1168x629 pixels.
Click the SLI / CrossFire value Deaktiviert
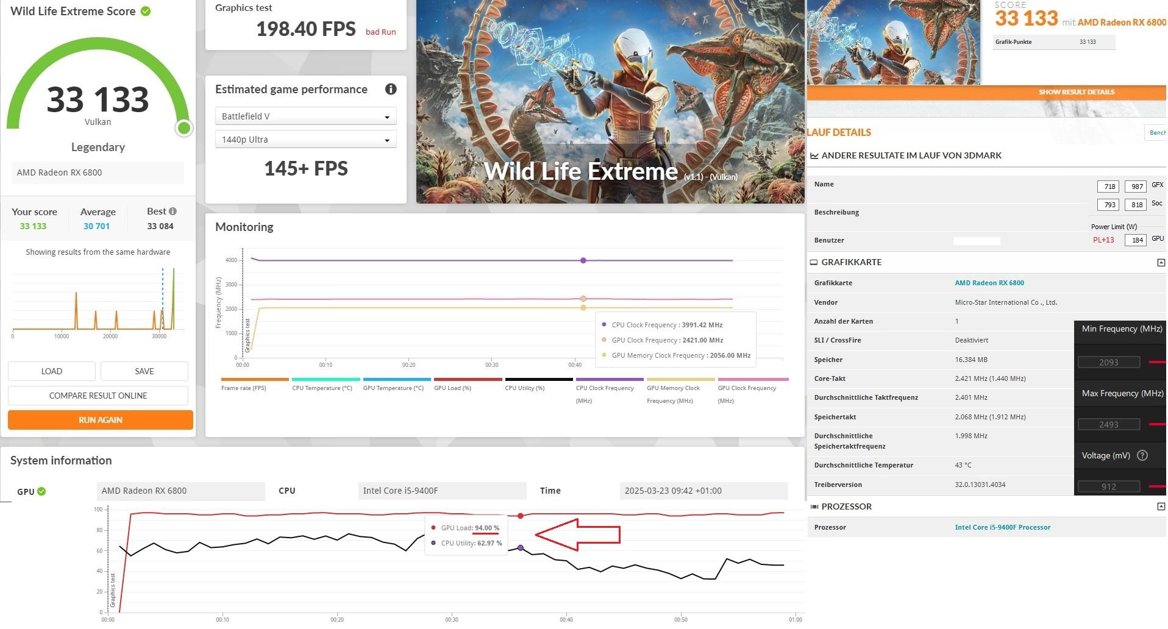pos(971,340)
